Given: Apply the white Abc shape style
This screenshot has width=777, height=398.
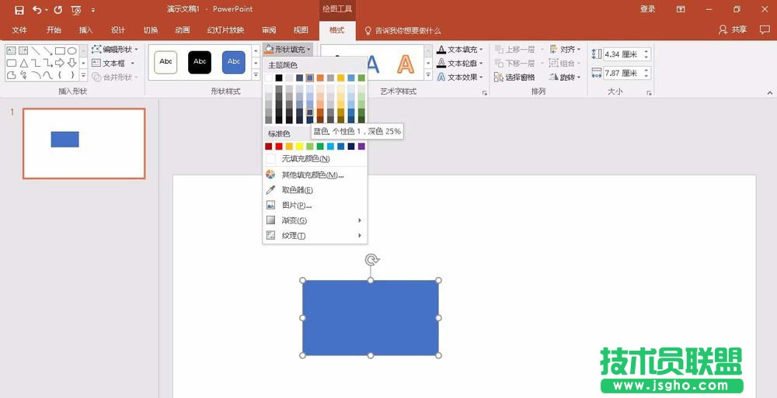Looking at the screenshot, I should tap(166, 62).
